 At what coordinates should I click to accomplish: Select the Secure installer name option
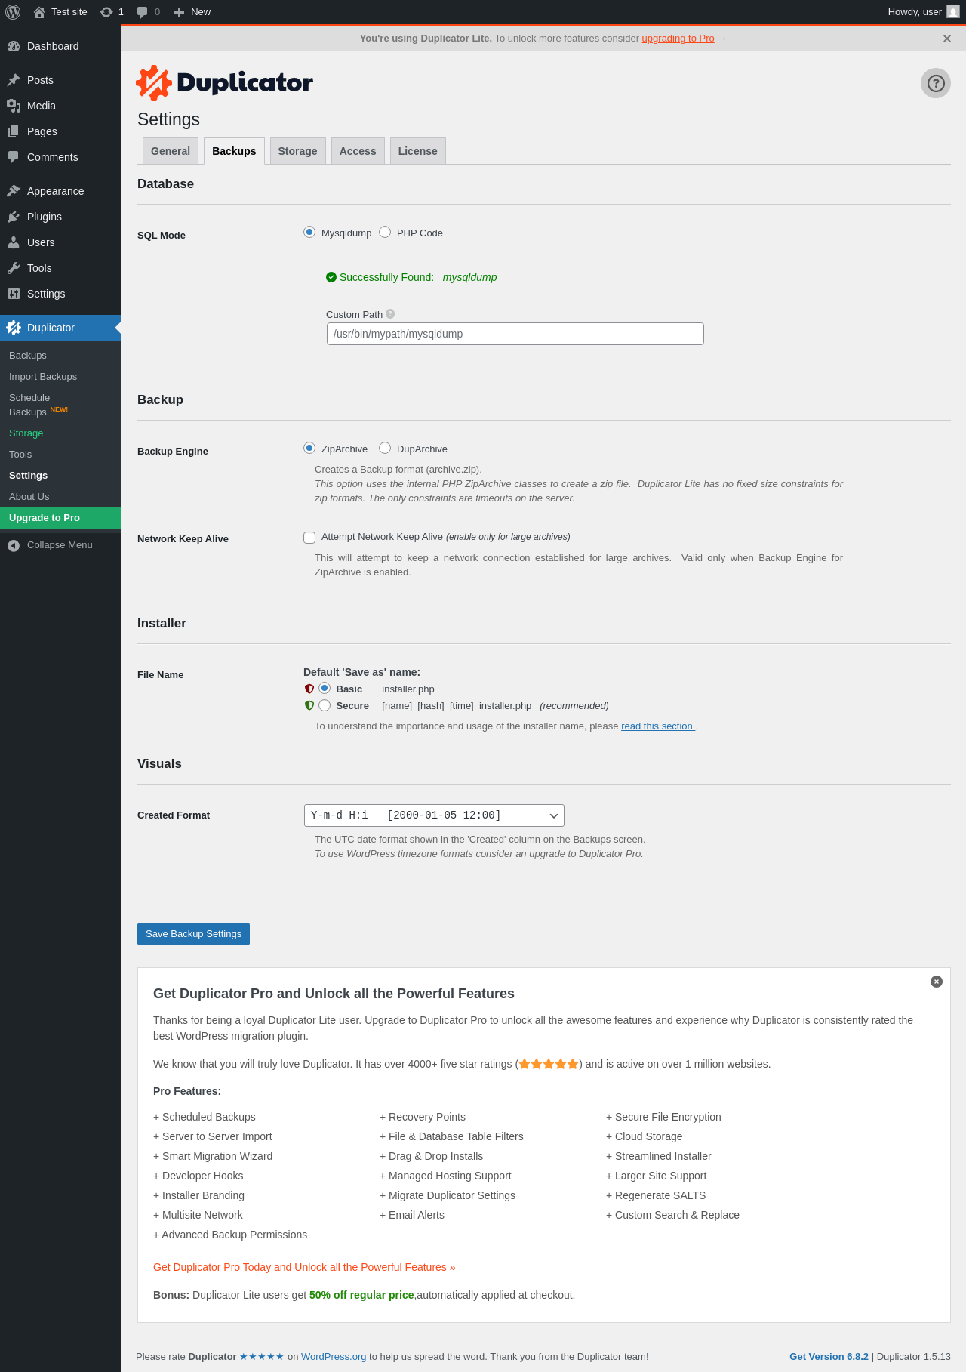tap(325, 705)
